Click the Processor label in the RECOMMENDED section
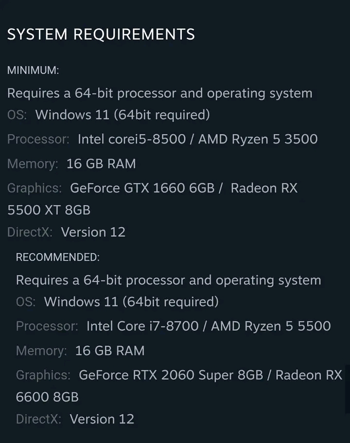This screenshot has height=443, width=350. click(47, 326)
